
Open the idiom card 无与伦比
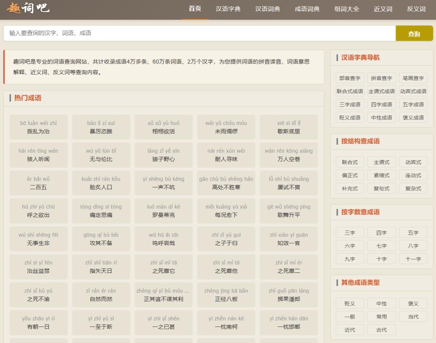[101, 155]
